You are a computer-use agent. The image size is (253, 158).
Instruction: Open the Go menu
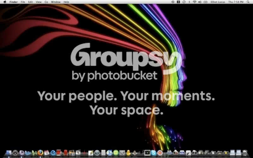tap(46, 2)
